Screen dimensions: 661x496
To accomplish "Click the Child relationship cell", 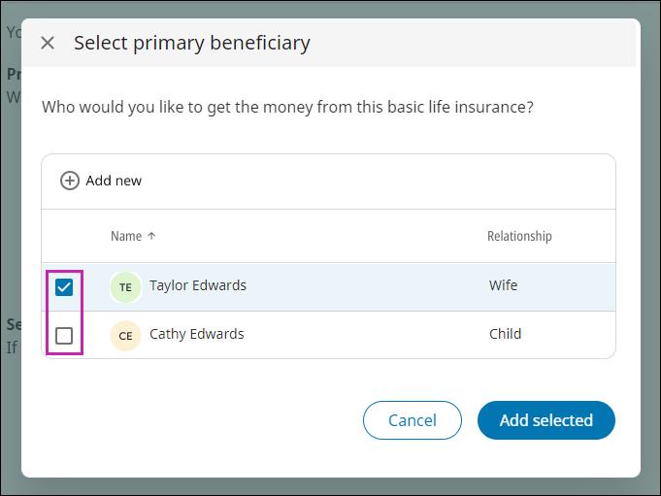I will [506, 334].
